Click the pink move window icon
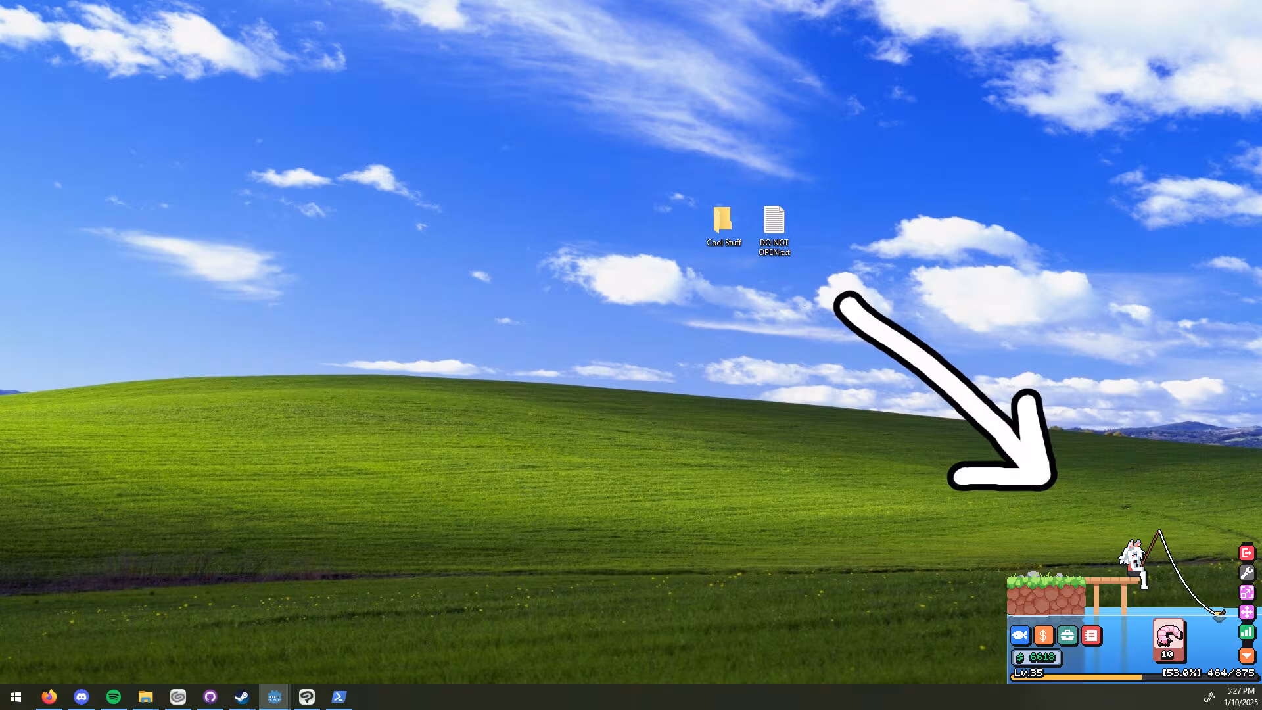Screen dimensions: 1262x710 click(x=1246, y=612)
